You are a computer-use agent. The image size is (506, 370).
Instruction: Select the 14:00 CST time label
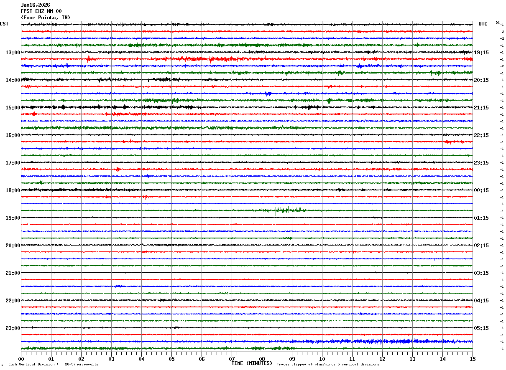pos(13,80)
